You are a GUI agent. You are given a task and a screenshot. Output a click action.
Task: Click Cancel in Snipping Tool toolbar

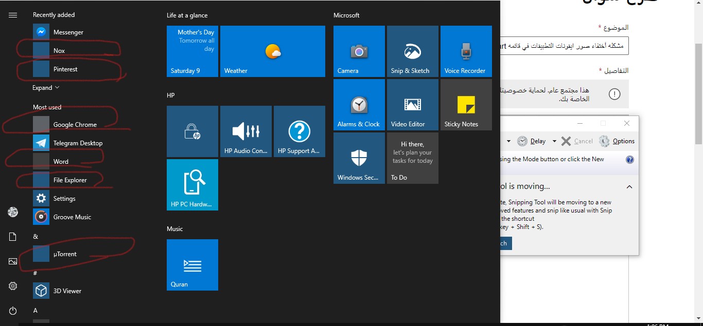(x=577, y=141)
